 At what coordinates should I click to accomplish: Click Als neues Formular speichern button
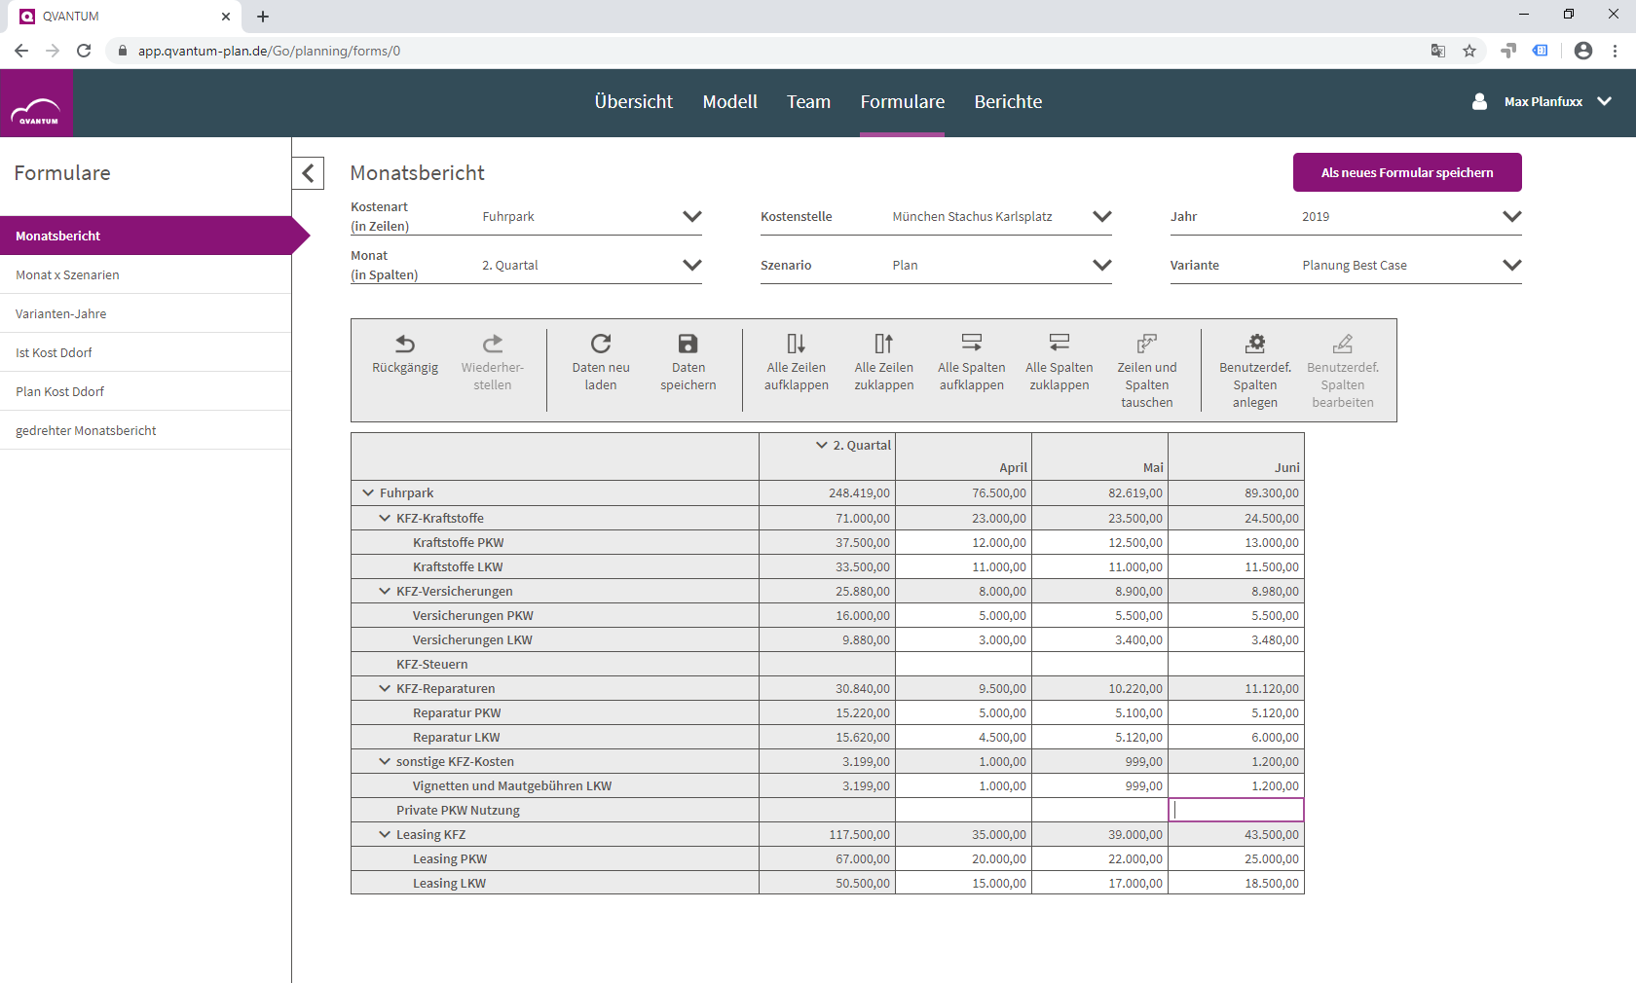1407,172
